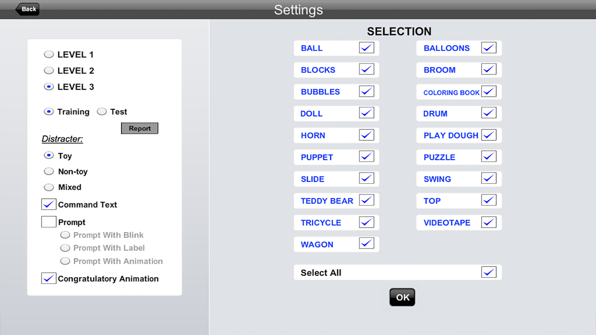The width and height of the screenshot is (596, 335).
Task: Deselect BUBBLES from the selection list
Action: 366,91
